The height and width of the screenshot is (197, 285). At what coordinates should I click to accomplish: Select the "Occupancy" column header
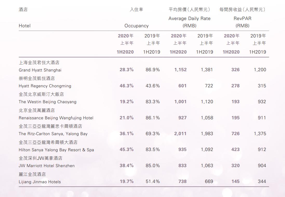coord(136,26)
